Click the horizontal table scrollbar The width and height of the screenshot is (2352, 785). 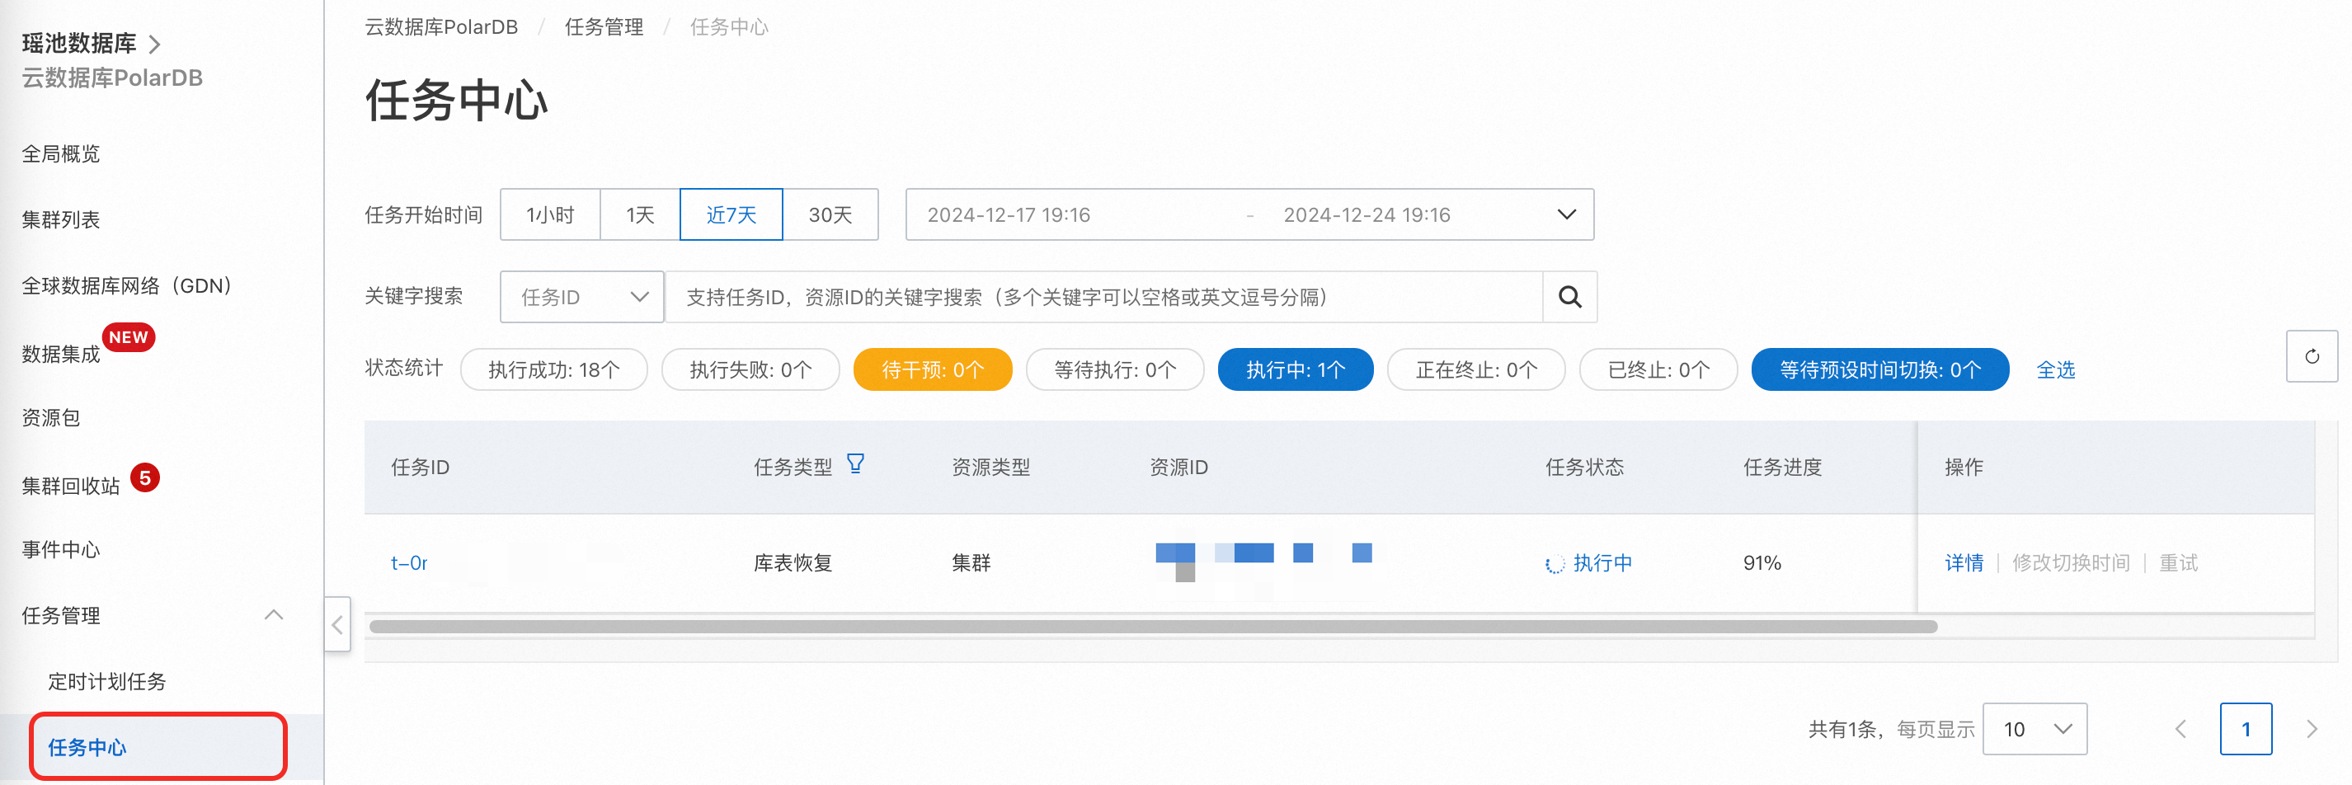[x=1152, y=626]
